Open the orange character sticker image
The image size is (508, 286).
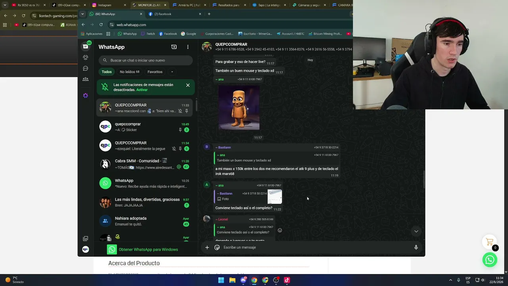pyautogui.click(x=239, y=108)
